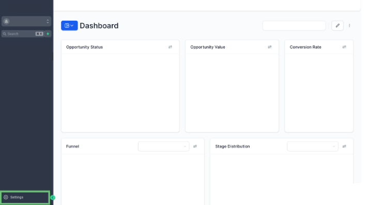Open the dashboard layout switcher button
384x205 pixels.
click(x=69, y=26)
